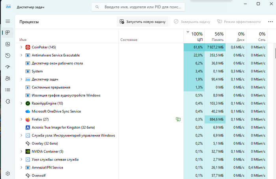Open the hamburger navigation menu
The height and width of the screenshot is (179, 276).
[8, 21]
